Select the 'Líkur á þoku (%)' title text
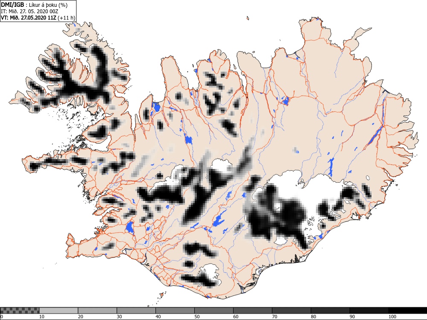 [x=48, y=5]
